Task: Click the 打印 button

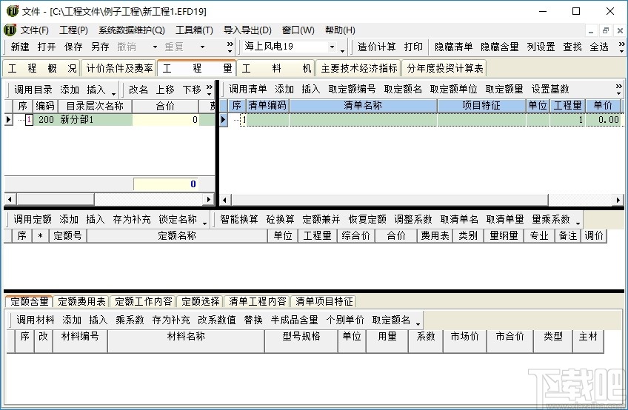Action: point(413,47)
